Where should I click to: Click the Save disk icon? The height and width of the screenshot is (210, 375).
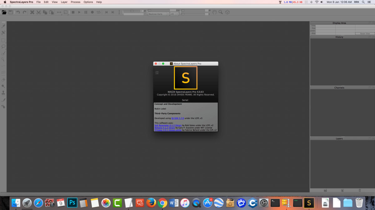(x=11, y=12)
